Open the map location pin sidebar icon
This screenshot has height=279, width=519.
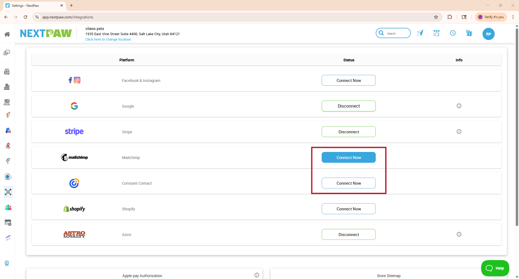(8, 146)
